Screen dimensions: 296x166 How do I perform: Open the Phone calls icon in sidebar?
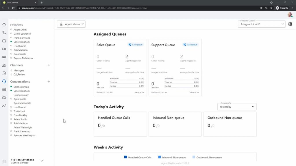pos(4,33)
